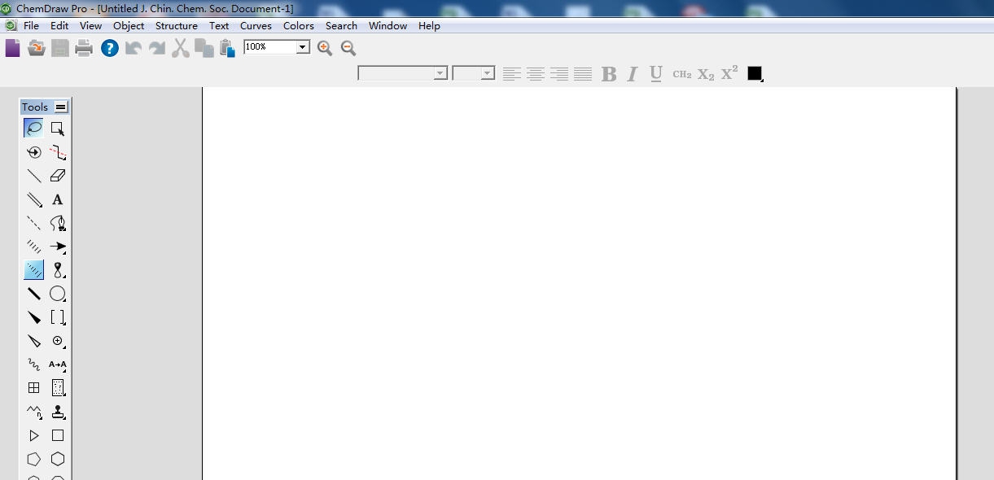Select the Bold Wedged Bond tool
Viewport: 994px width, 480px height.
click(x=34, y=317)
